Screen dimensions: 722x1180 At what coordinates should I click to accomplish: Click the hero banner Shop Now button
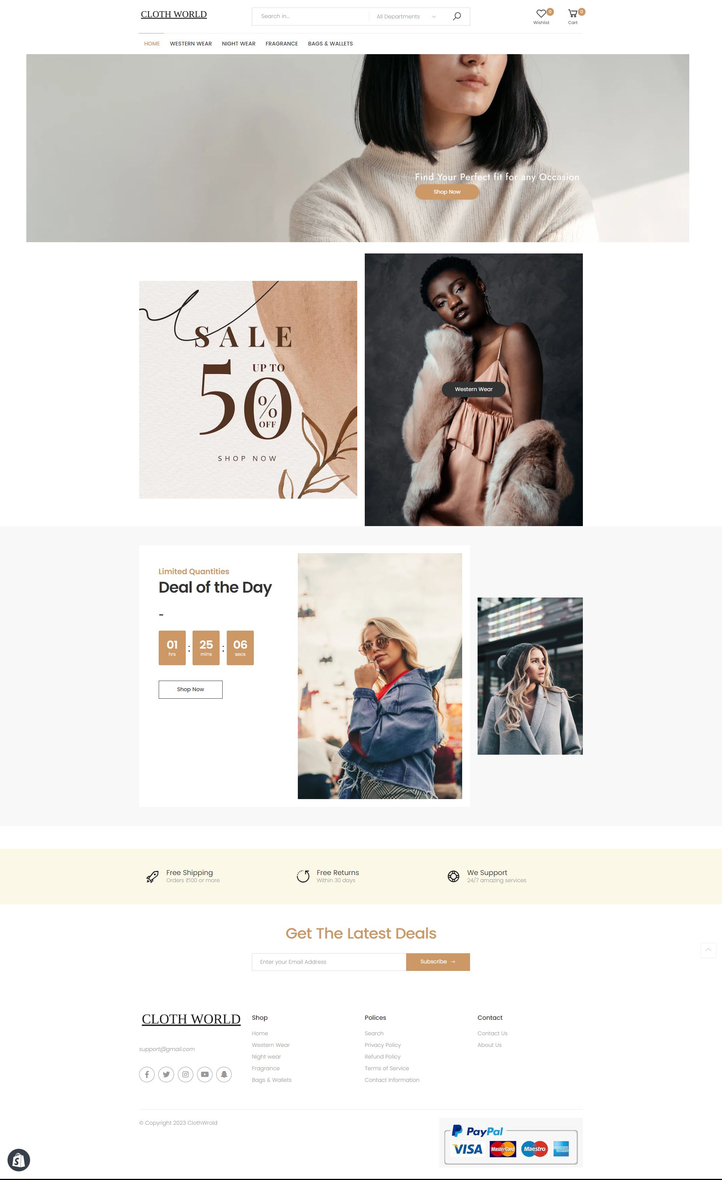(x=447, y=191)
